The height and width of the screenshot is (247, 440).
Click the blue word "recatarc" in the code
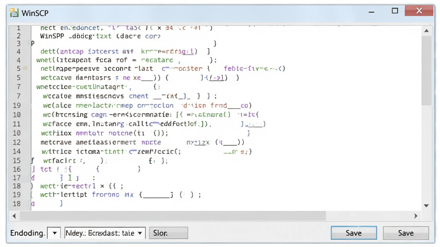[157, 60]
